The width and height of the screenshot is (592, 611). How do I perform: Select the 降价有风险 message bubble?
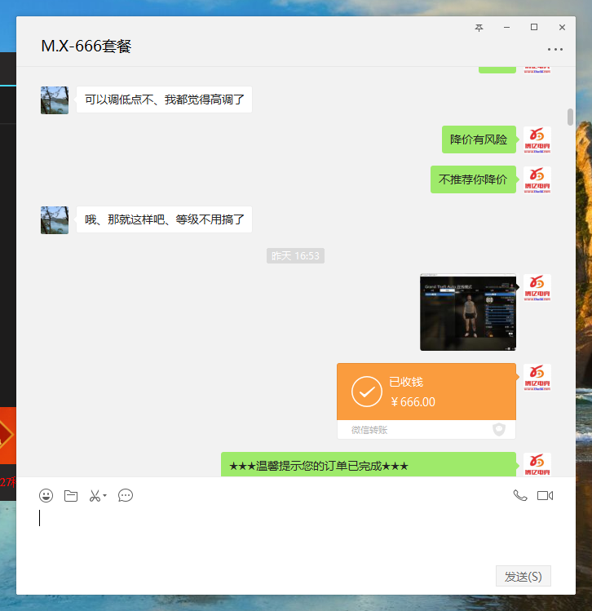pos(479,139)
